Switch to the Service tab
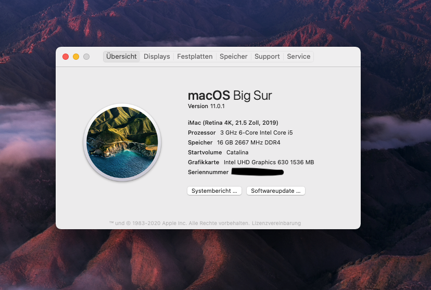 click(x=298, y=57)
